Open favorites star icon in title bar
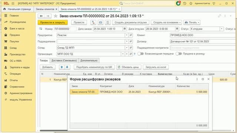Image resolution: width=237 pixels, height=133 pixels. tap(191, 3)
